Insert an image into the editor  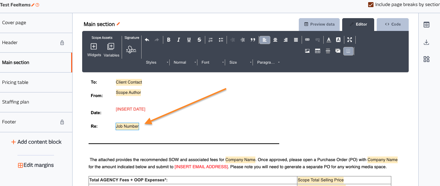[x=307, y=51]
